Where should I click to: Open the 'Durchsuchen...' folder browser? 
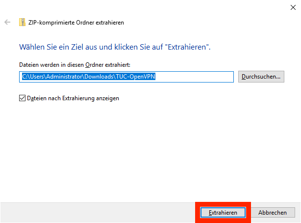click(261, 77)
